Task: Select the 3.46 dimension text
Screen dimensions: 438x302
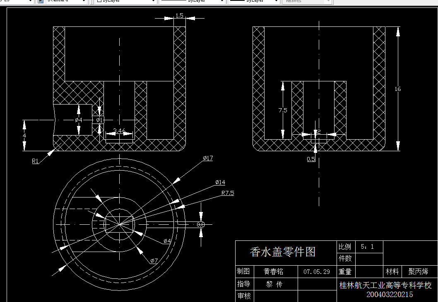Action: pos(119,131)
